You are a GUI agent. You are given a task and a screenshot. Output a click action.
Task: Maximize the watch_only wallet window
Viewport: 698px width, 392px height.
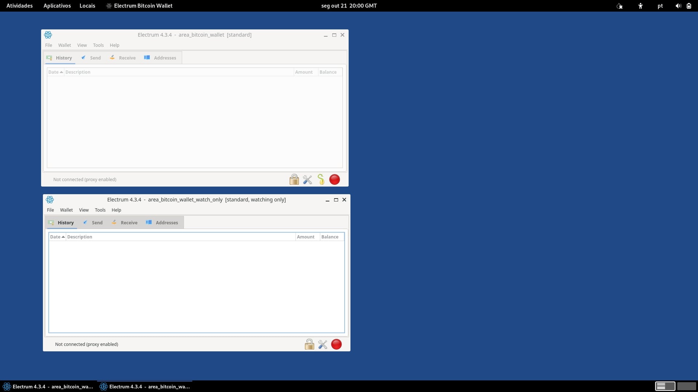tap(336, 200)
